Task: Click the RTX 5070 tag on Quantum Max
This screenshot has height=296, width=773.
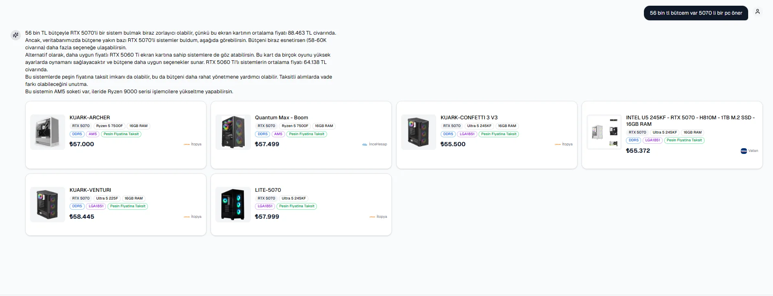Action: pyautogui.click(x=266, y=126)
